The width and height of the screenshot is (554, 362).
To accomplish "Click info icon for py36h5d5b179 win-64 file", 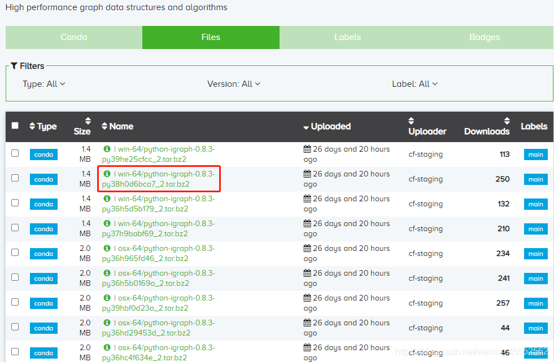I will [107, 198].
